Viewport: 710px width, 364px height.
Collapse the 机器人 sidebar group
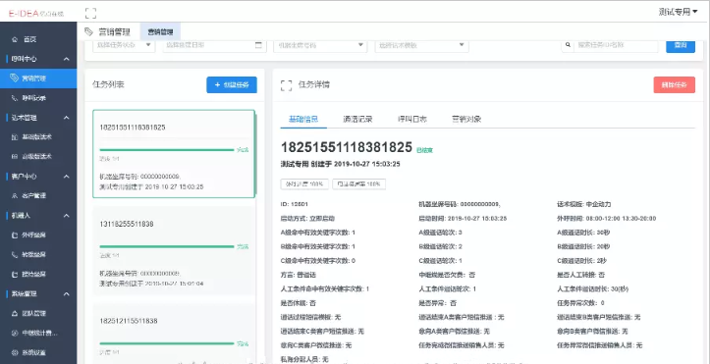(x=67, y=216)
